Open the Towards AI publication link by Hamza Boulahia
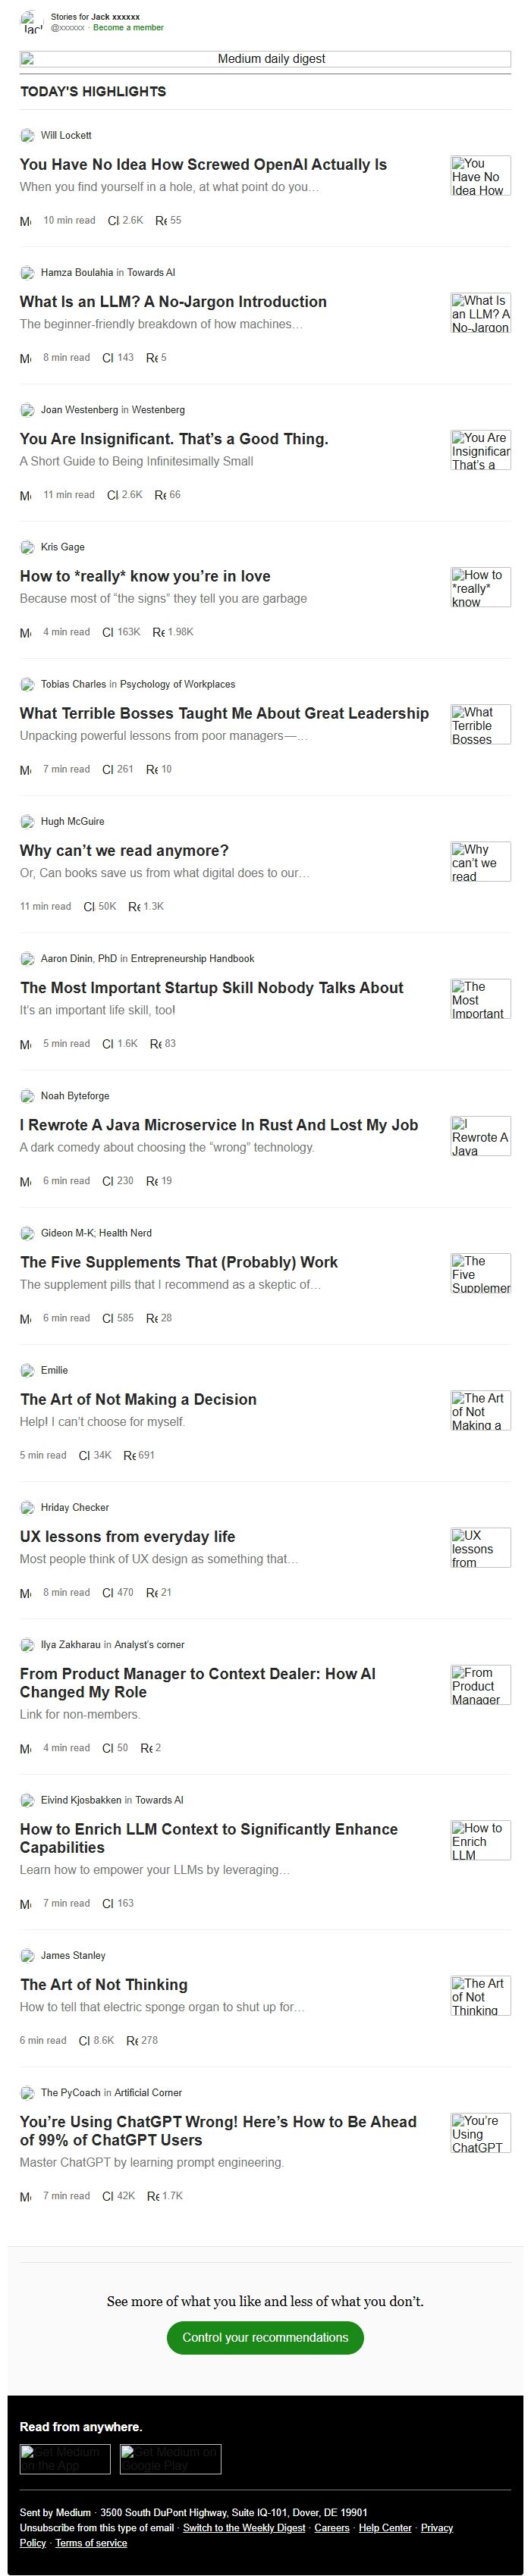The height and width of the screenshot is (2576, 531). click(x=152, y=272)
